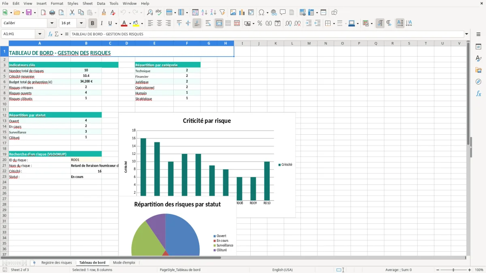Open Sidebar Navigator compass icon

point(478,82)
